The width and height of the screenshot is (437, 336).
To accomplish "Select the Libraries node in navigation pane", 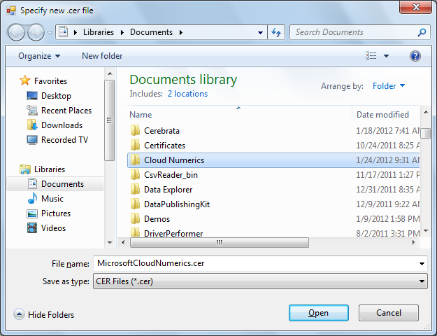I will pyautogui.click(x=43, y=169).
